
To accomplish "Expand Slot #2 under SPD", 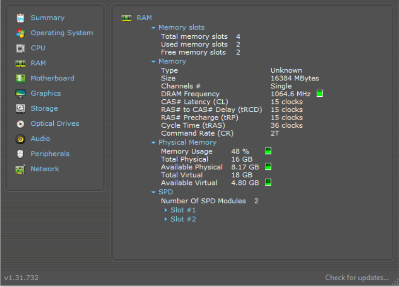I will tap(167, 219).
